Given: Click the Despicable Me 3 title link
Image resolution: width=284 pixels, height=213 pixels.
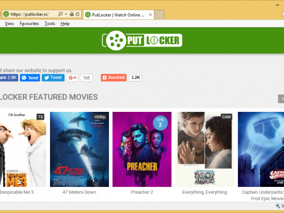Looking at the screenshot, I should click(16, 192).
